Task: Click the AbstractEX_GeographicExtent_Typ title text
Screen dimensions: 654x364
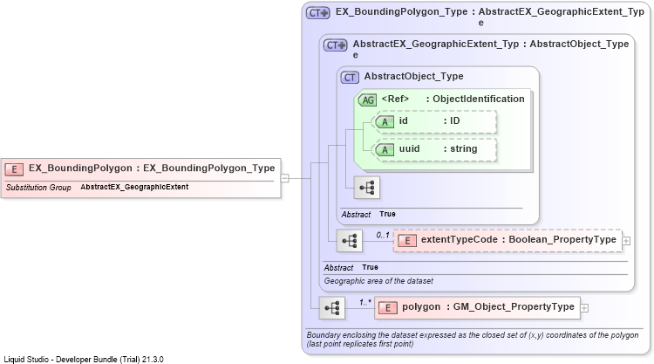Action: (x=436, y=49)
